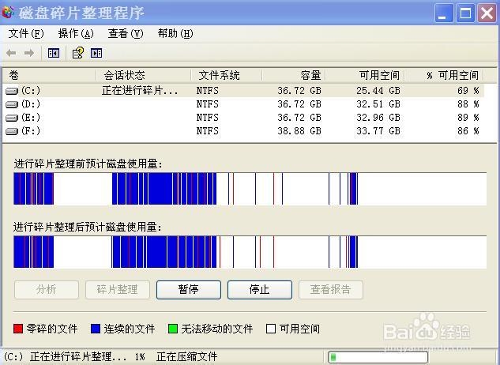The image size is (500, 365).
Task: Open the Help properties toolbar icon
Action: [x=78, y=53]
